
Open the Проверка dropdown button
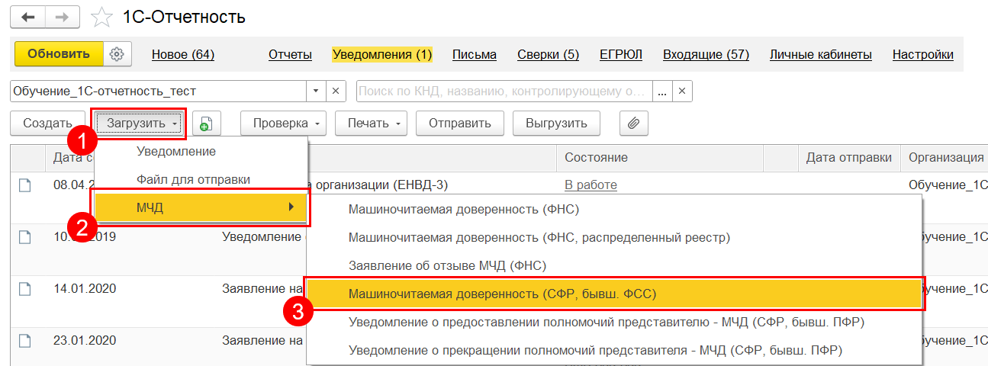(x=283, y=124)
